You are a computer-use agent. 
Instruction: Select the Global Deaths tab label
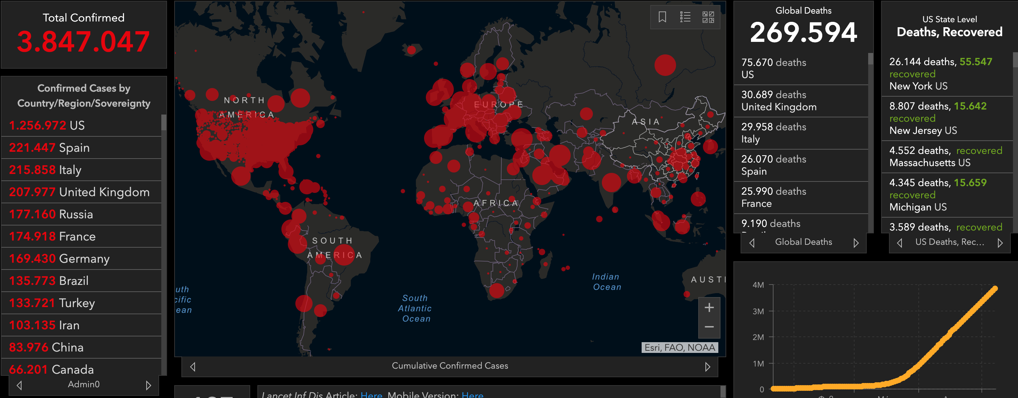point(803,242)
